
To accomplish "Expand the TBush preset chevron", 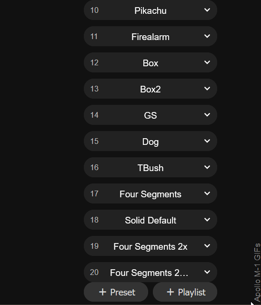I will (x=207, y=167).
